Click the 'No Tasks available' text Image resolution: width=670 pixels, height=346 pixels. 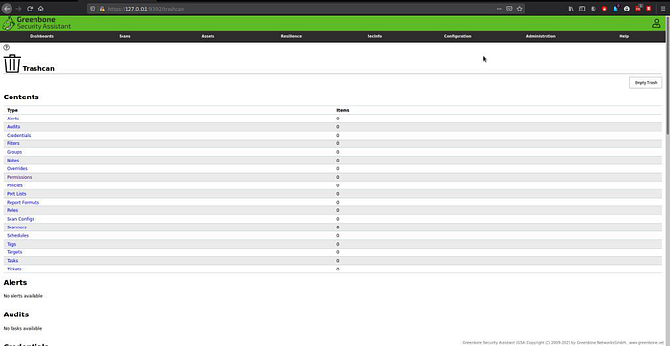(x=23, y=328)
